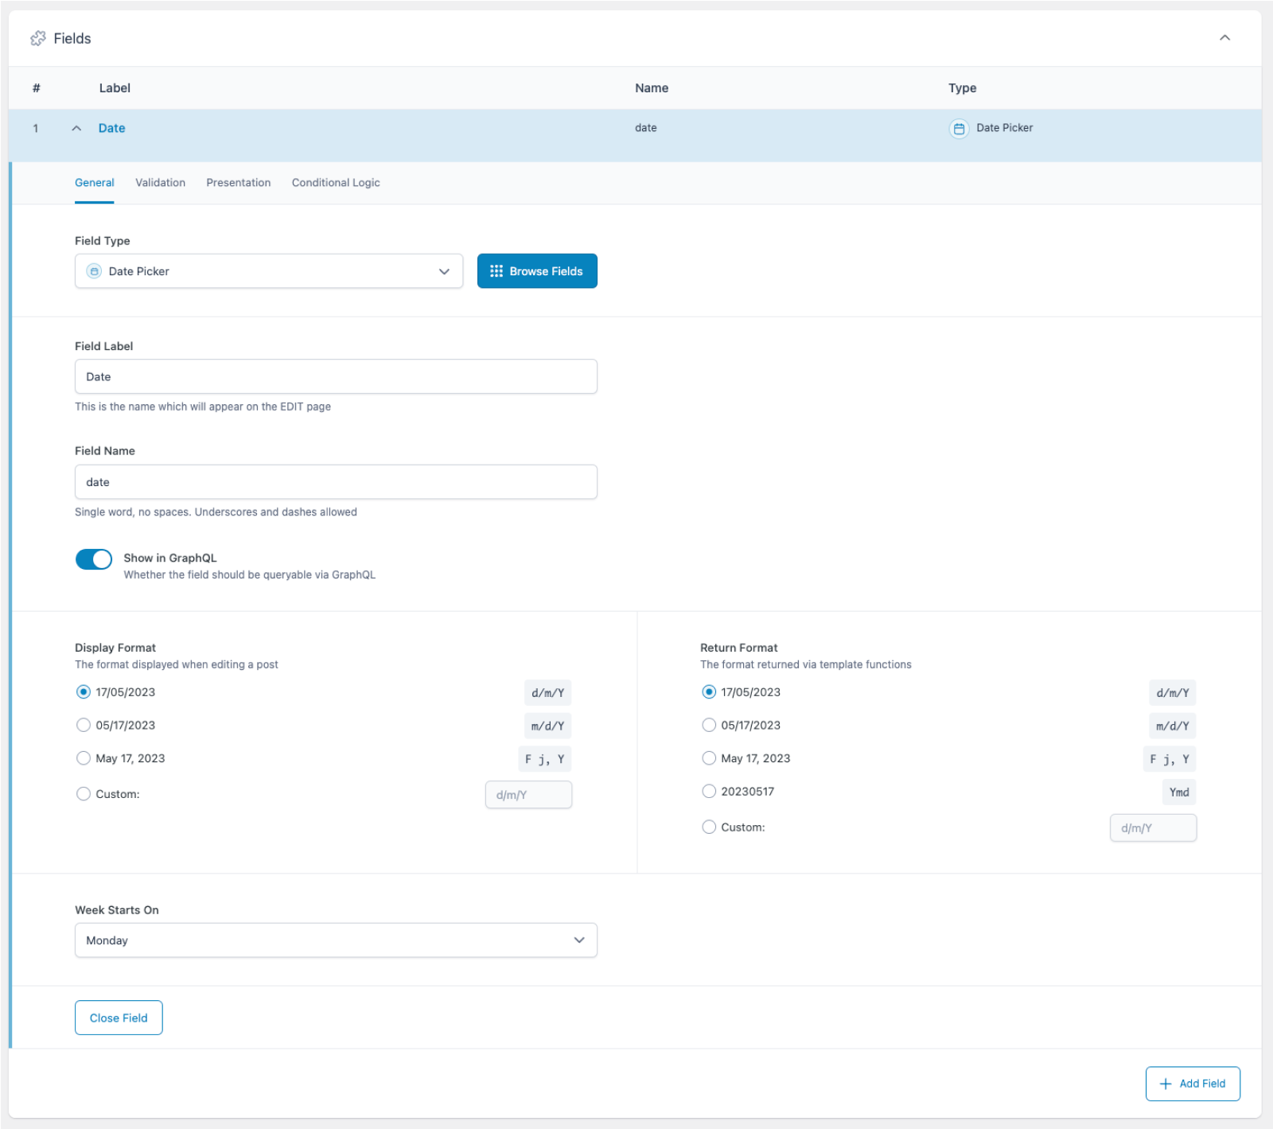Select the 05/17/2023 display format
Screen dimensions: 1273x1129
tap(83, 725)
